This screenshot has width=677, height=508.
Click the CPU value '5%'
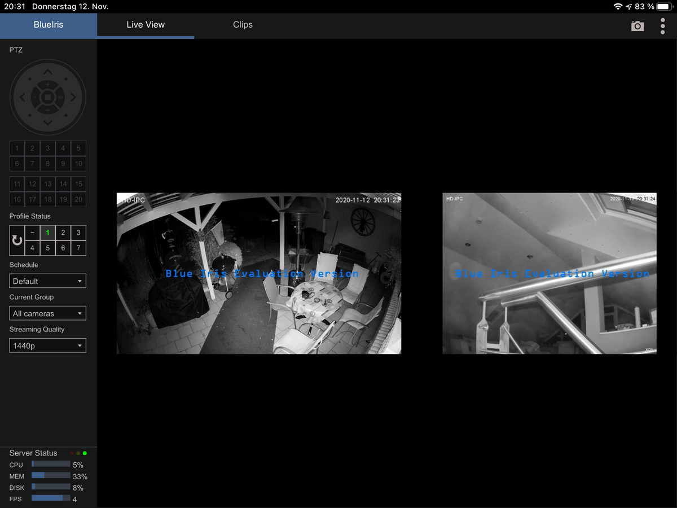78,465
